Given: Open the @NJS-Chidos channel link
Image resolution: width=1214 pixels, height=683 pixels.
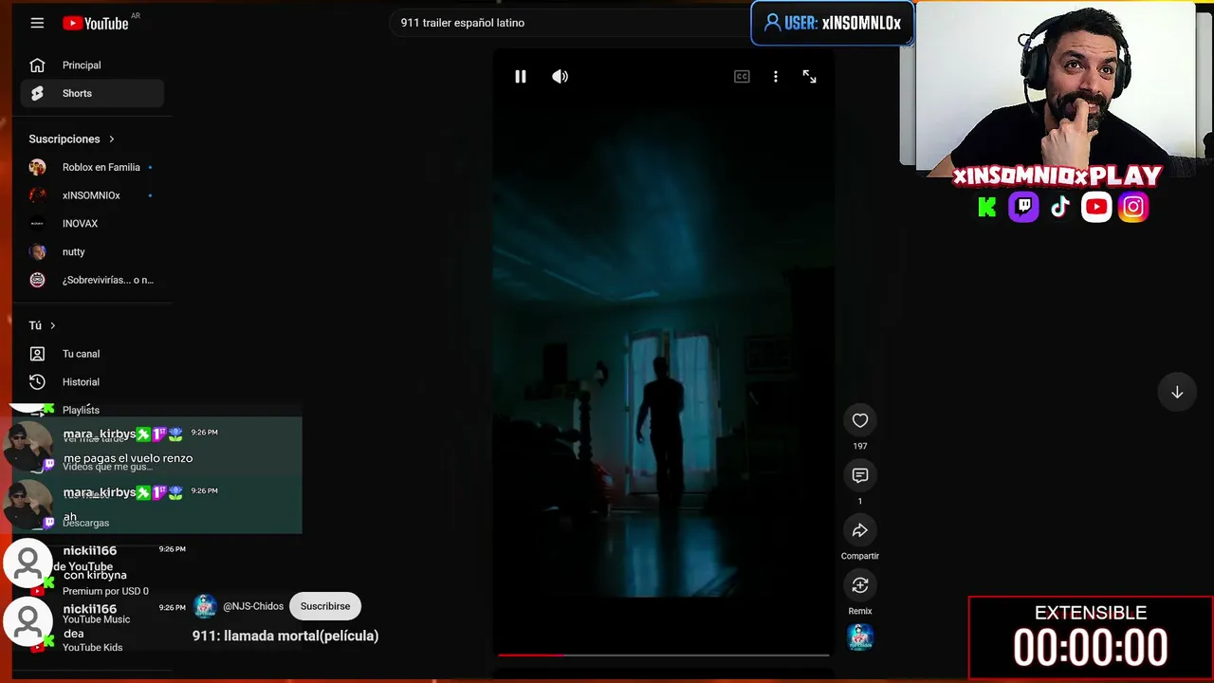Looking at the screenshot, I should pos(253,607).
